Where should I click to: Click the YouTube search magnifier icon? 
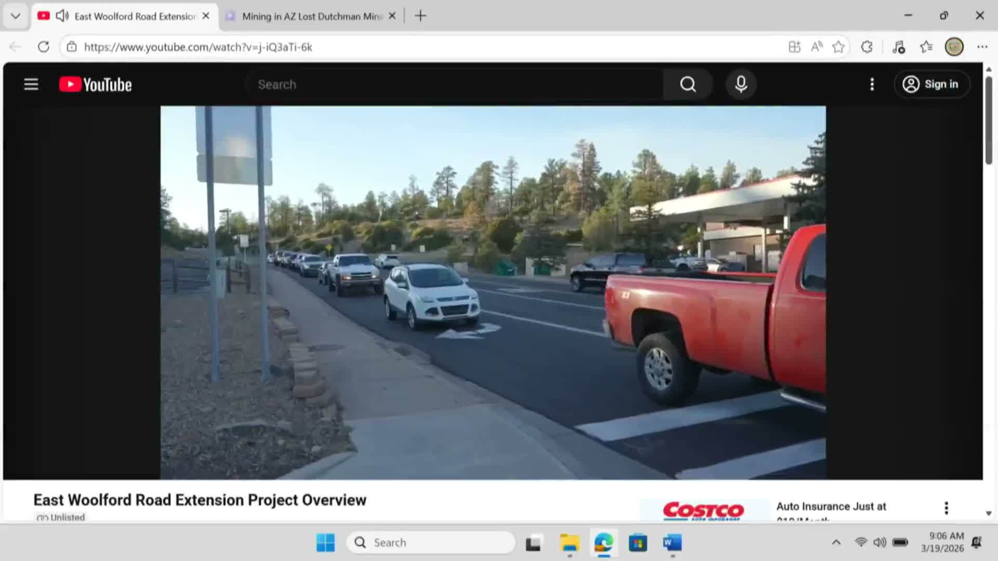687,84
